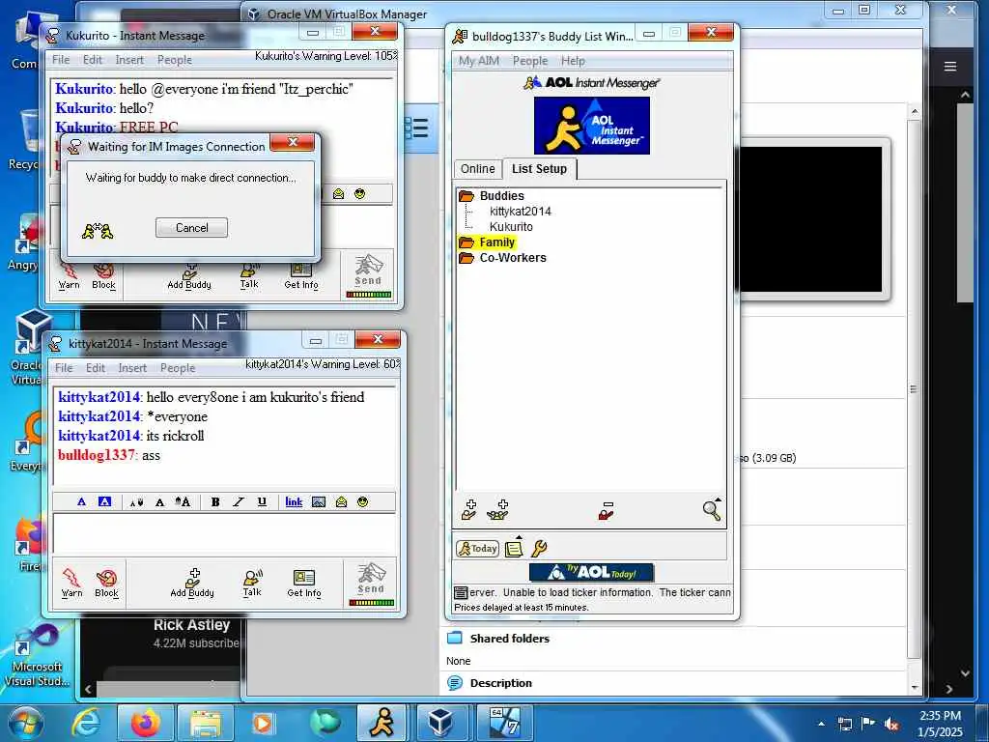Click ticker icon beside ticker text
The image size is (989, 742).
pos(461,592)
